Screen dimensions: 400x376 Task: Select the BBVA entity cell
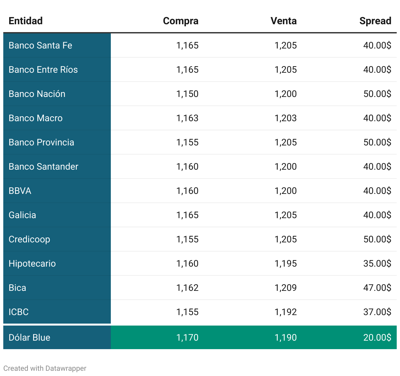pos(20,191)
